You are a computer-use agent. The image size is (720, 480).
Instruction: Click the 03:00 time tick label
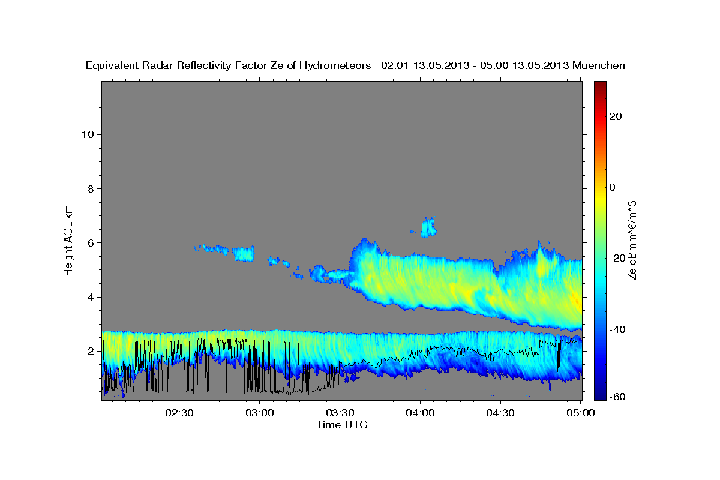pyautogui.click(x=259, y=413)
